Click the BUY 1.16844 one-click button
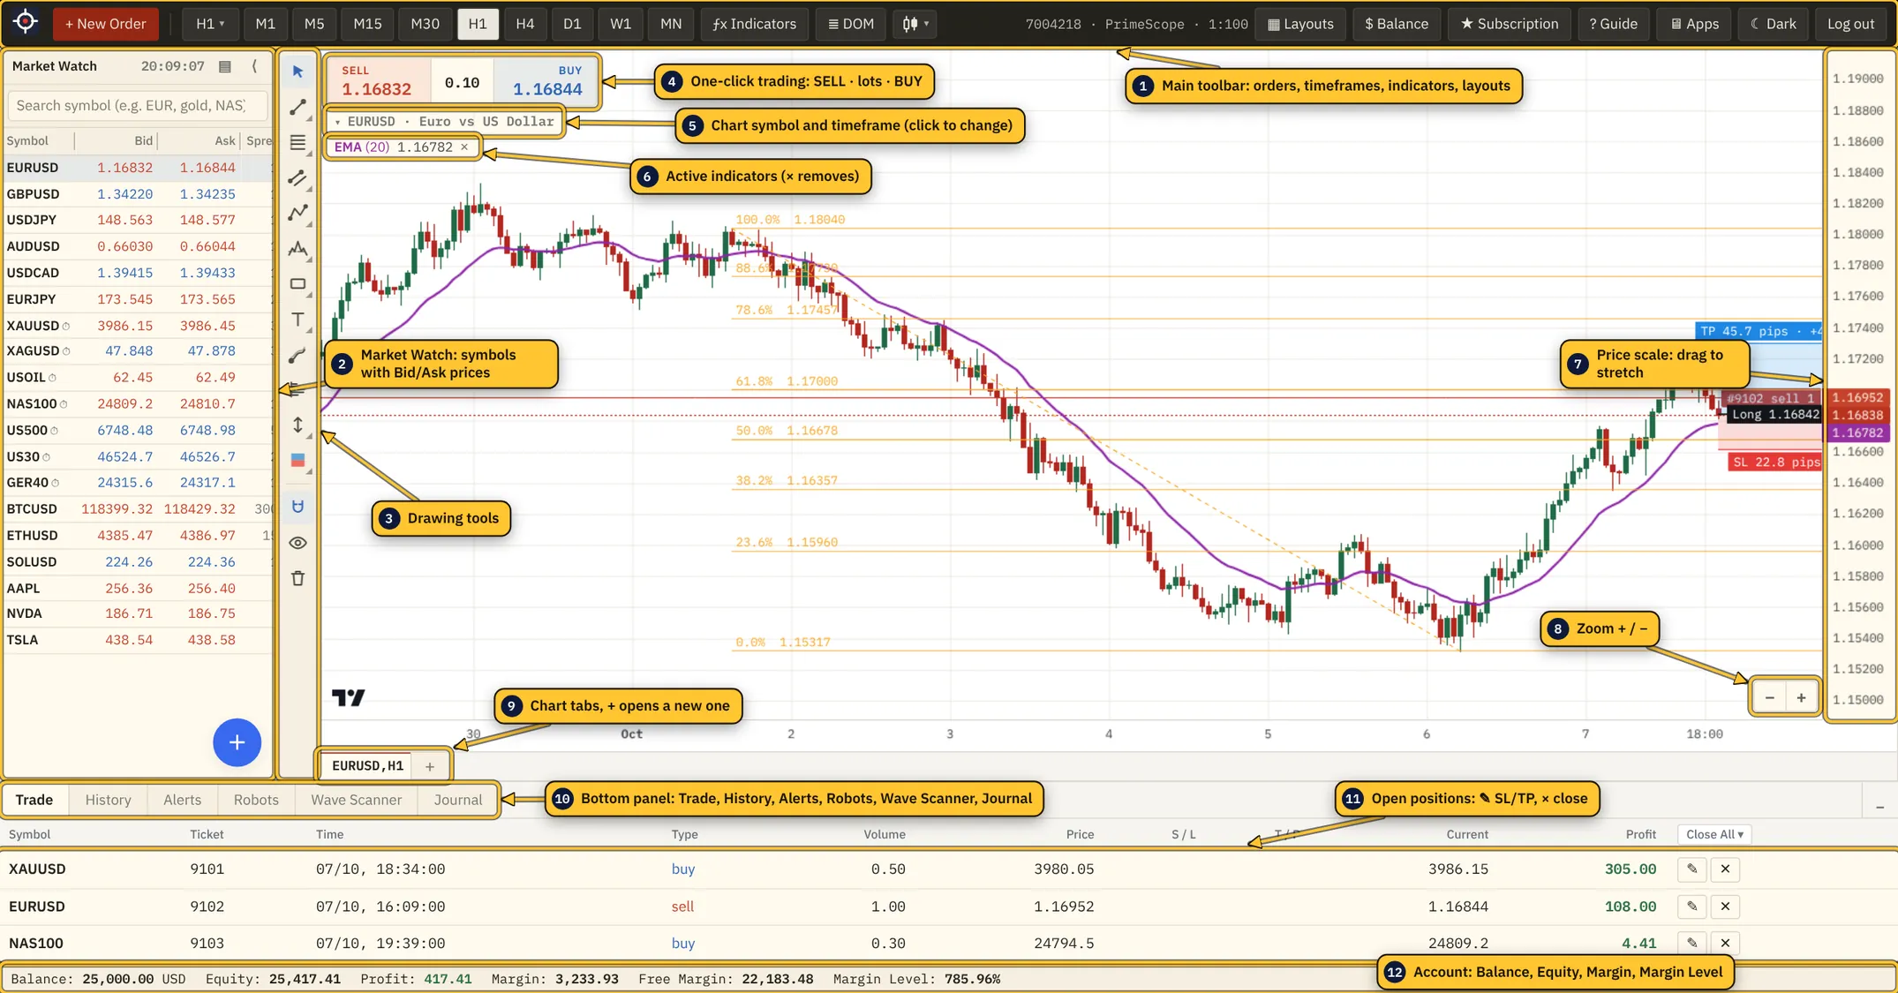 click(546, 81)
